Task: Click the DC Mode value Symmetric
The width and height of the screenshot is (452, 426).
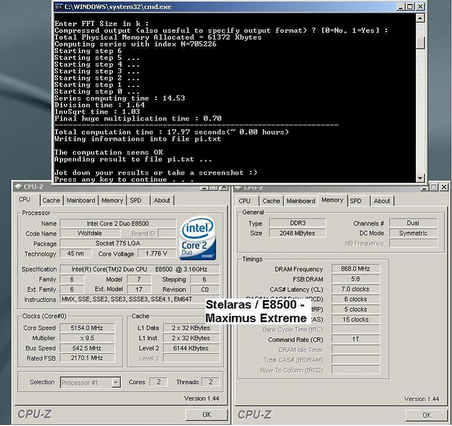Action: 413,233
